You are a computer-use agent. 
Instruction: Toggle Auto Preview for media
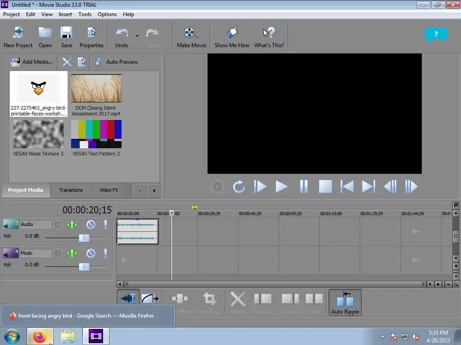click(x=117, y=62)
